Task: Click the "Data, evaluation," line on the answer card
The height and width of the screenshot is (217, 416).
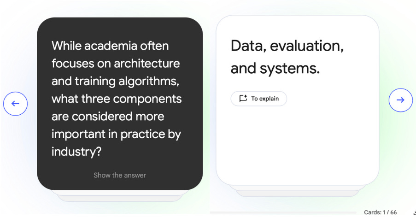Action: point(287,46)
